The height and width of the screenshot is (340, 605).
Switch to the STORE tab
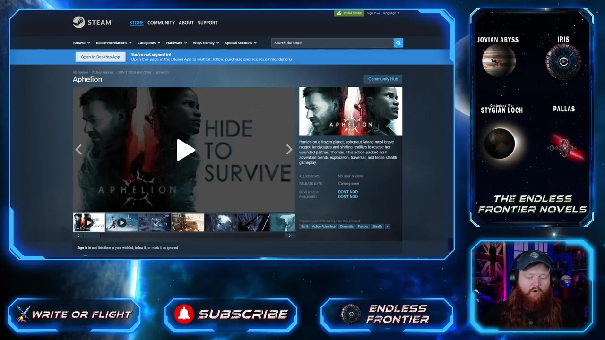click(x=137, y=23)
